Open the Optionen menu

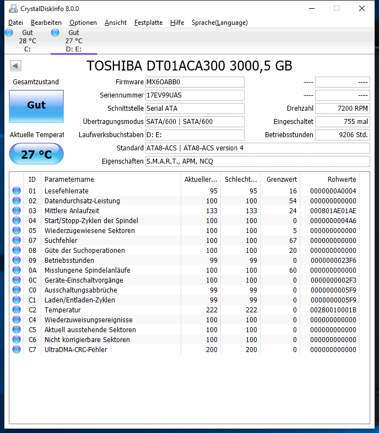point(83,23)
